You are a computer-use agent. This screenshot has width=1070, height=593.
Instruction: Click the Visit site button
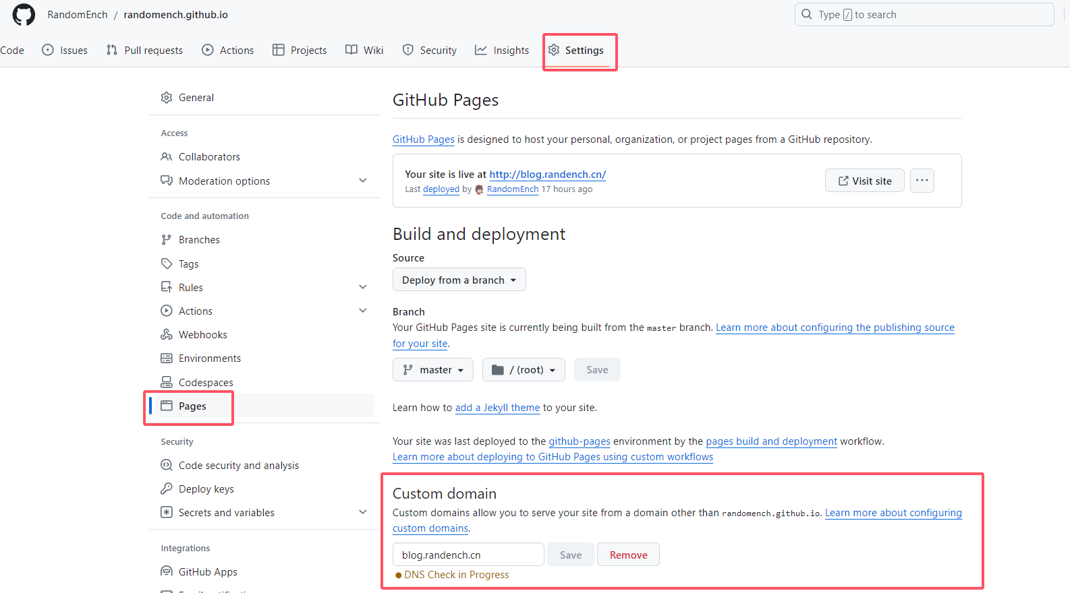[864, 181]
